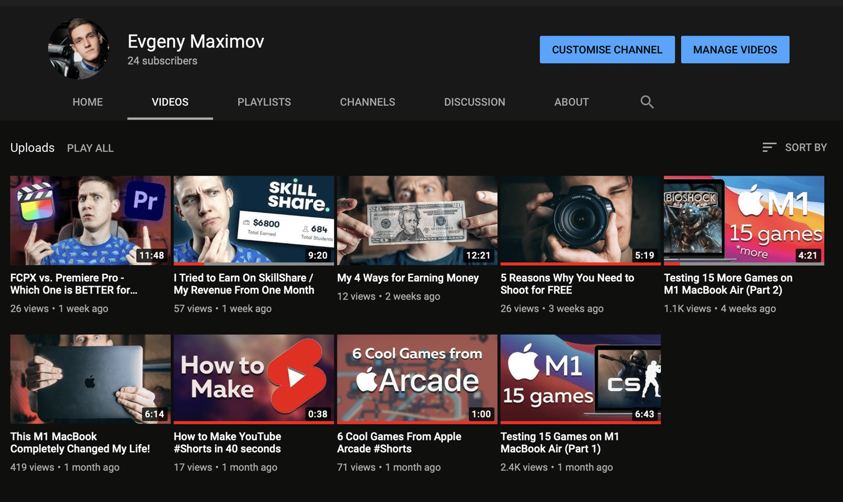Open the Uploads dropdown label

(x=32, y=148)
